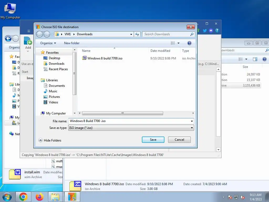Open Documents library in navigation pane

coord(57,86)
